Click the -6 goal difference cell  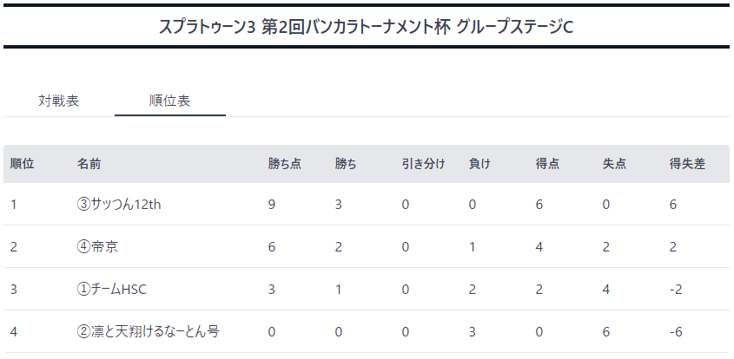point(676,332)
